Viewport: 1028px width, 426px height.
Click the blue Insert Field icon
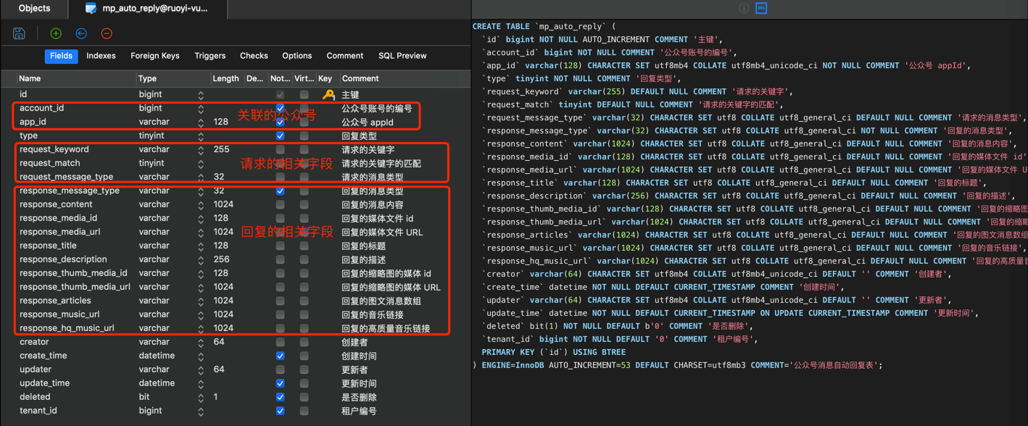81,33
